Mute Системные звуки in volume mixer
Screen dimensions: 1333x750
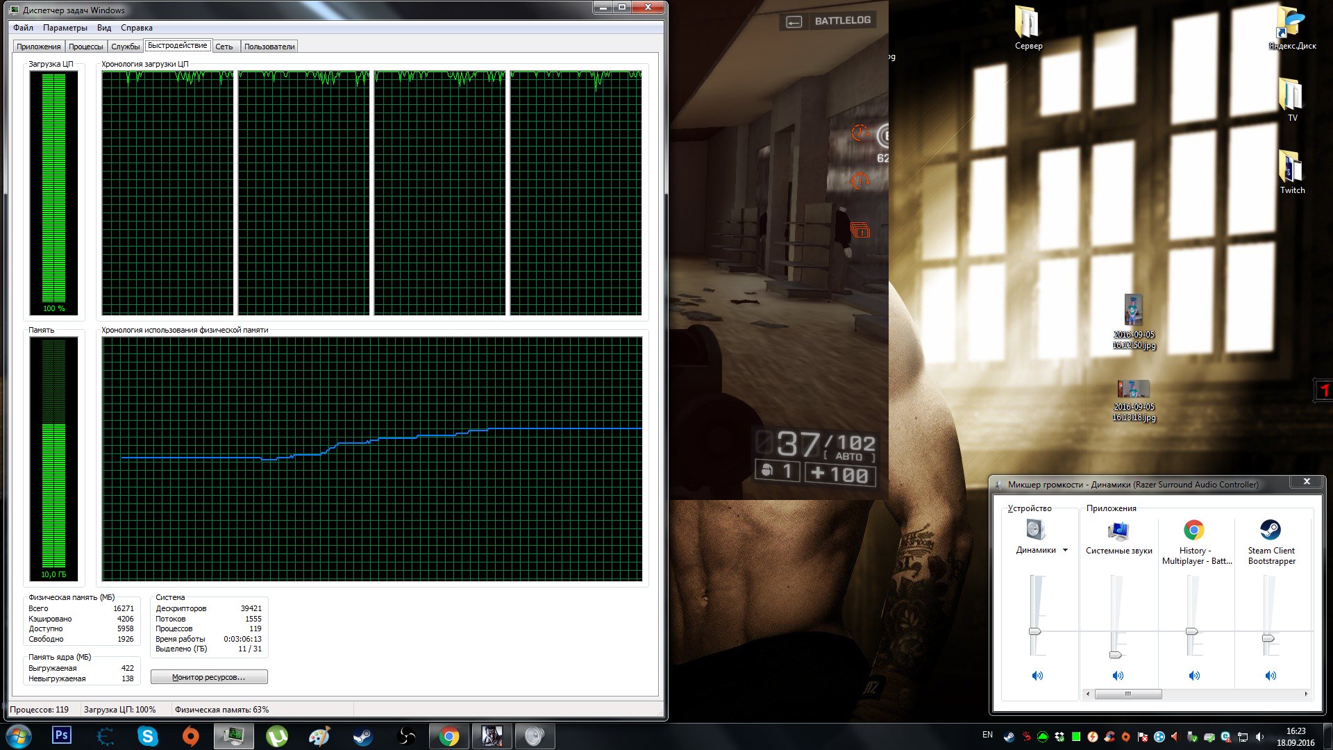pos(1118,676)
